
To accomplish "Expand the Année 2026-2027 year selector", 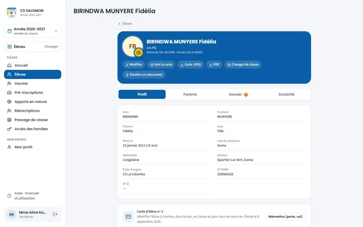I will click(33, 31).
